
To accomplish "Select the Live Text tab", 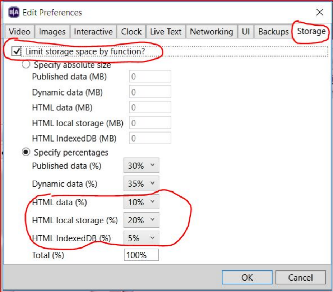I will [x=166, y=32].
